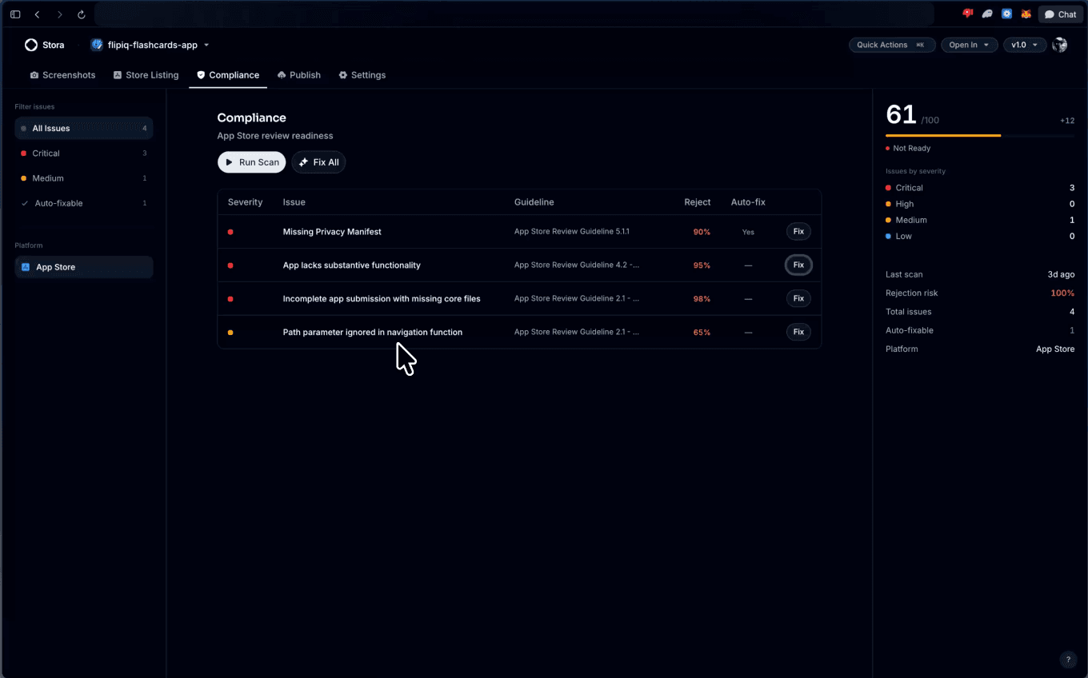The height and width of the screenshot is (678, 1088).
Task: Open the flipiq-flashcards-app project switcher
Action: 149,45
